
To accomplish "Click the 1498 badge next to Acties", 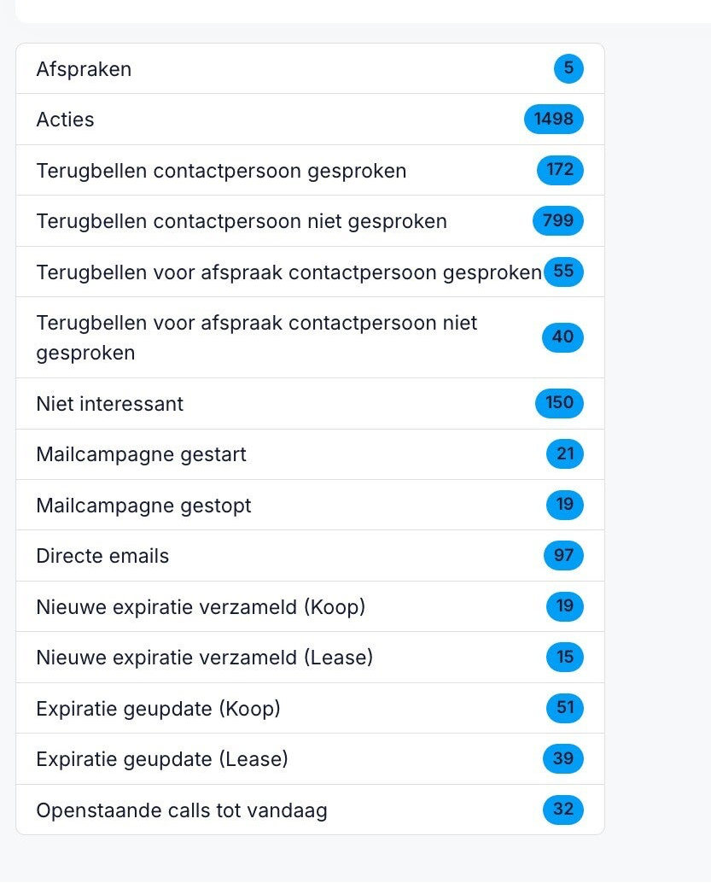I will (x=553, y=120).
